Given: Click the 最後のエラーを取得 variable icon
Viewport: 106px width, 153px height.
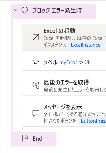Looking at the screenshot, I should coord(36,85).
